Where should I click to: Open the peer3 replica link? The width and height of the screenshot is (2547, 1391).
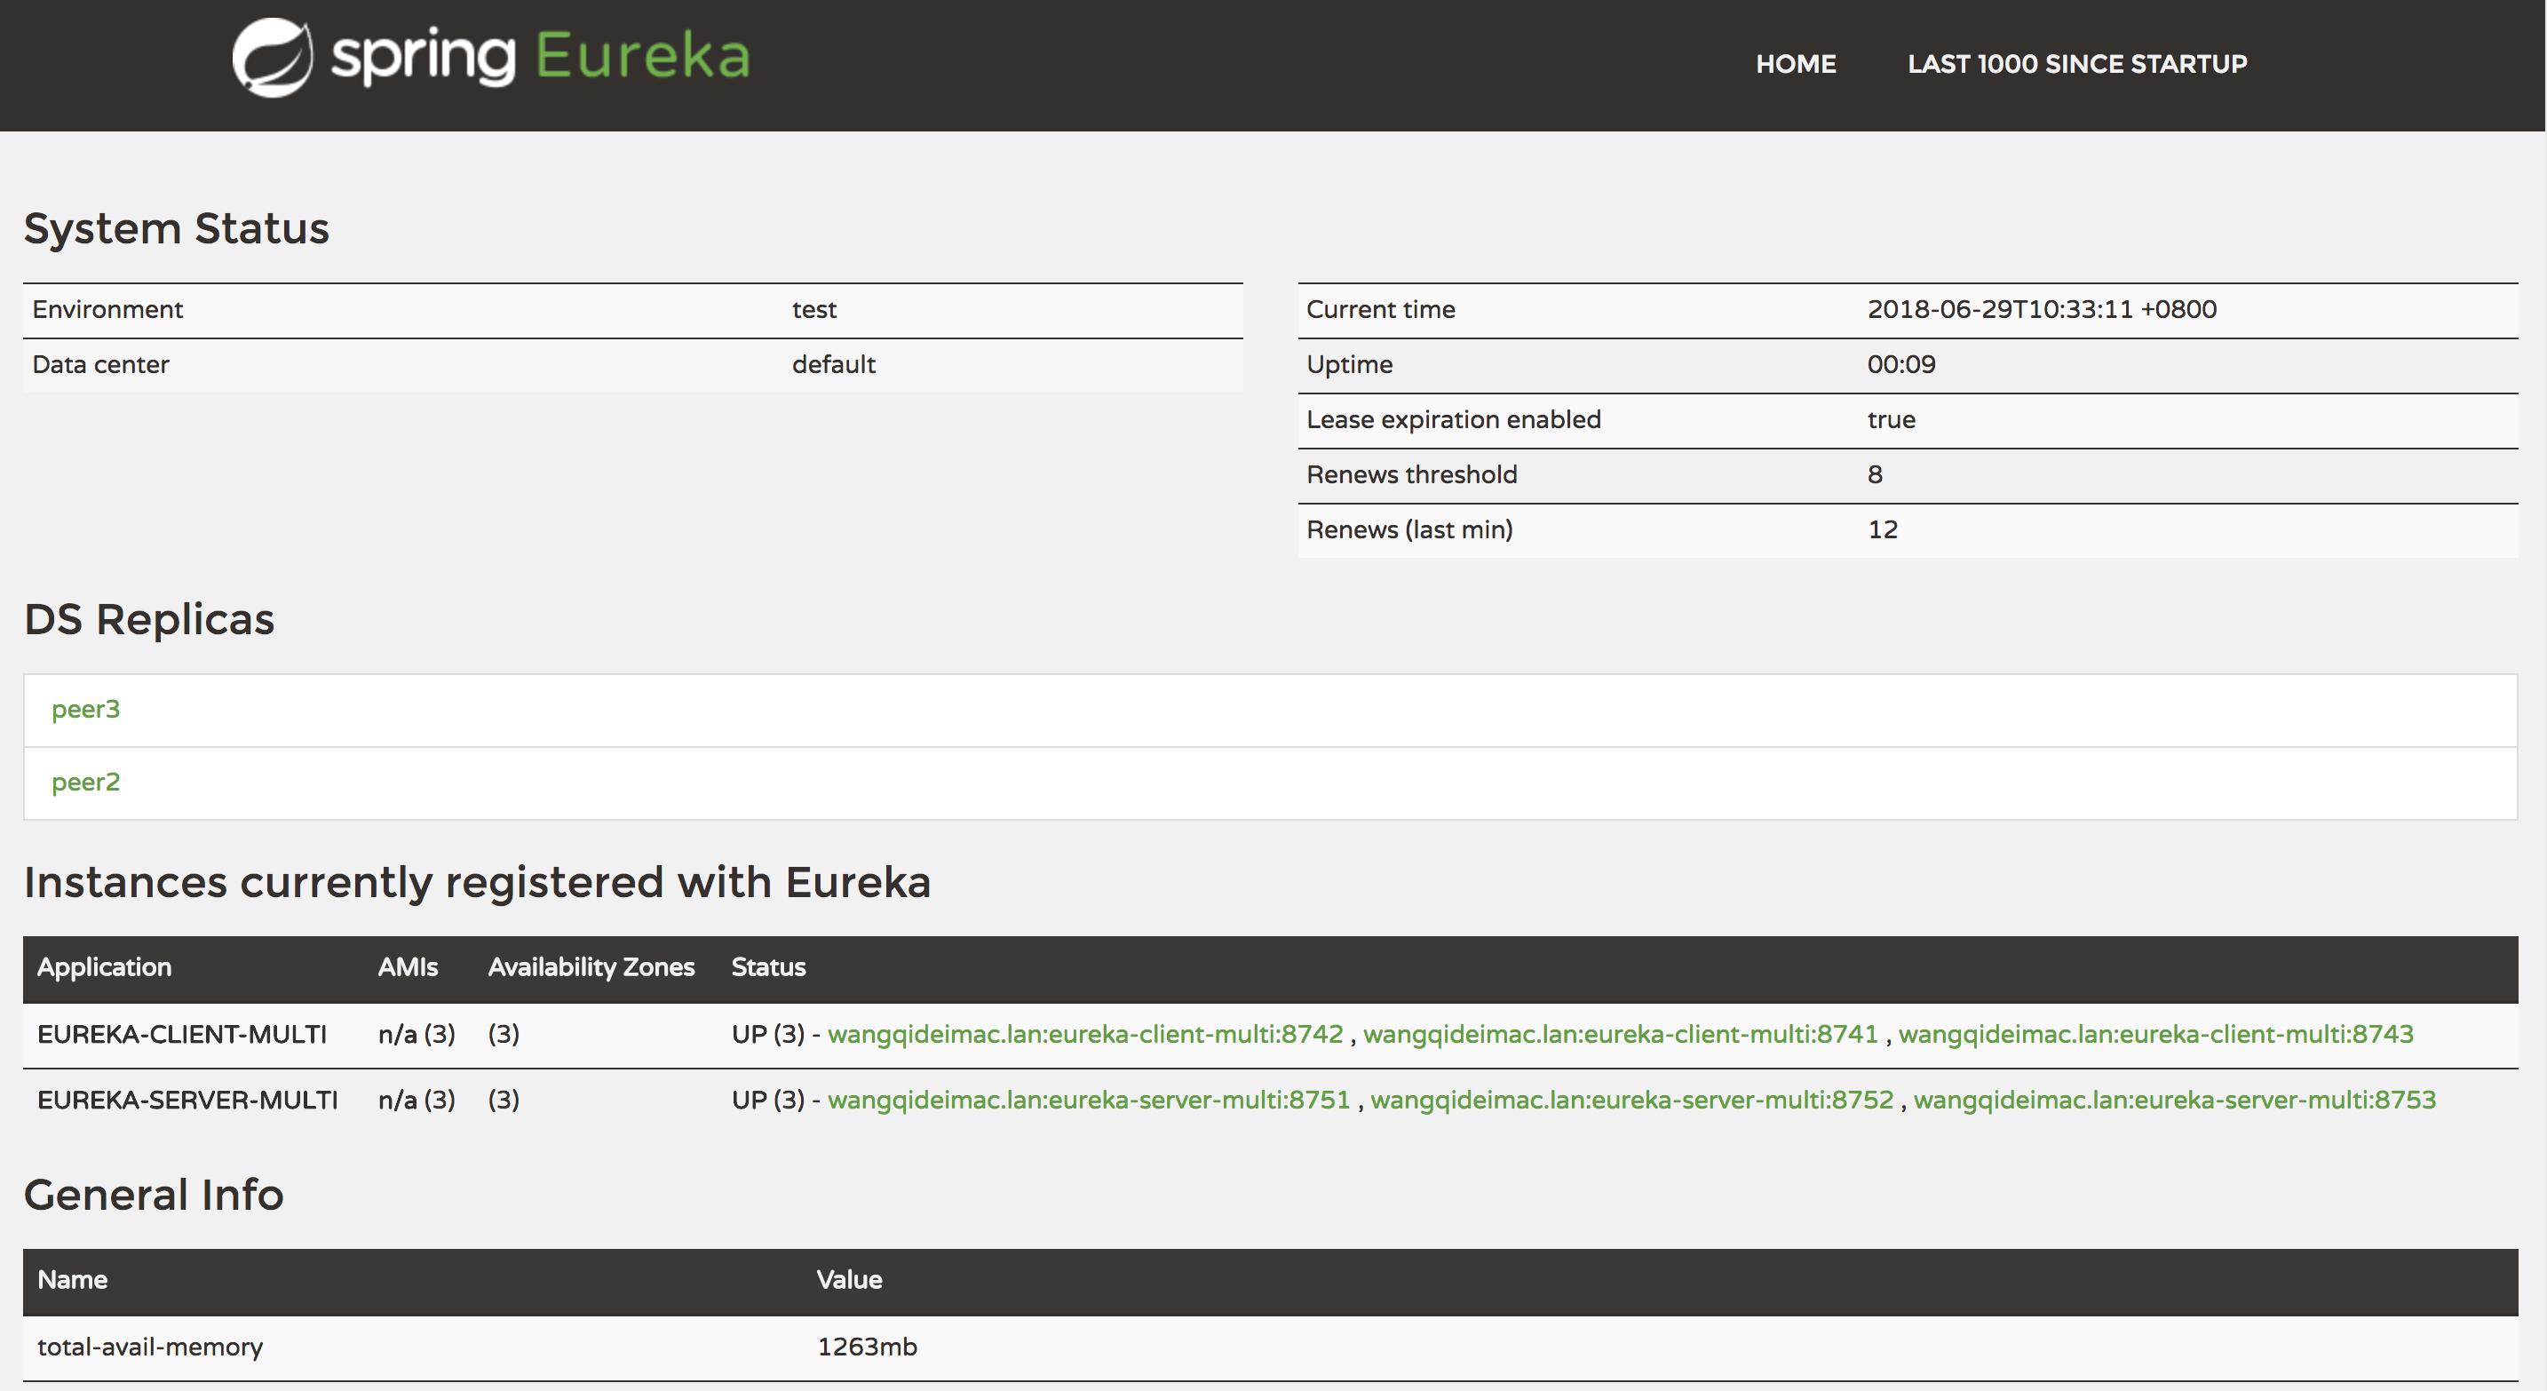click(x=85, y=710)
